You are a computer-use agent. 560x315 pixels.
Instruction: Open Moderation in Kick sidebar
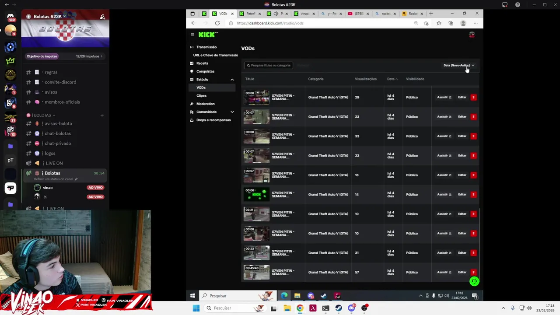[x=205, y=104]
